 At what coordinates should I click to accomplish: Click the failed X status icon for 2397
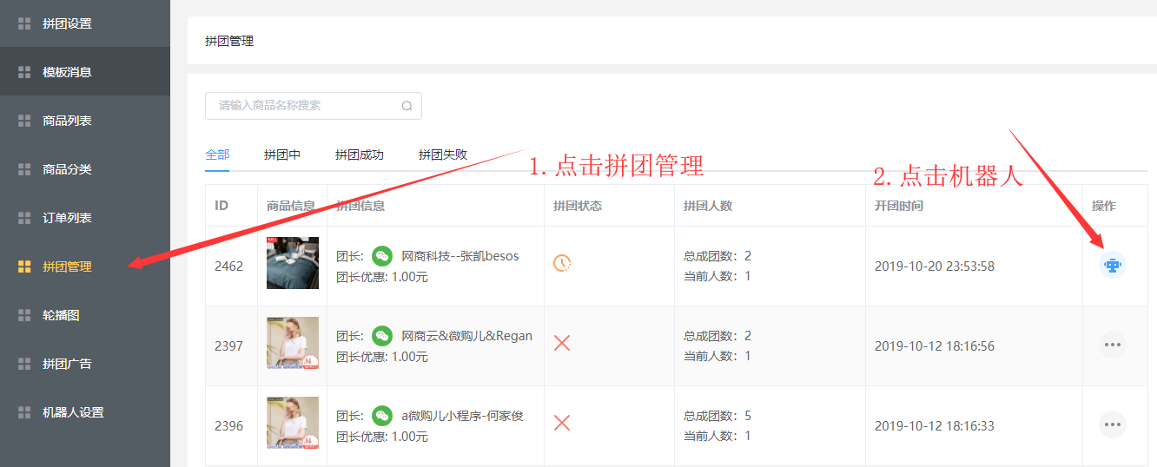click(562, 343)
